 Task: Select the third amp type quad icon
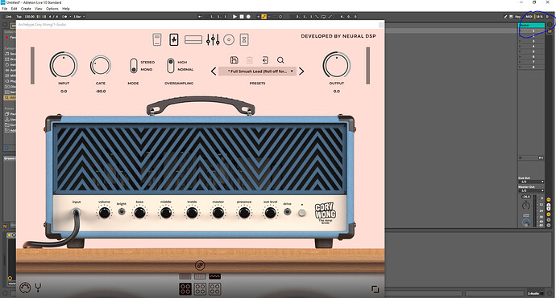(x=215, y=289)
